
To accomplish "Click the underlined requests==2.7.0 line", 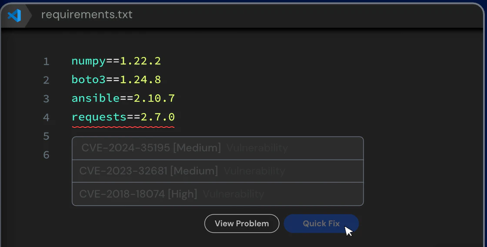I will [x=123, y=117].
